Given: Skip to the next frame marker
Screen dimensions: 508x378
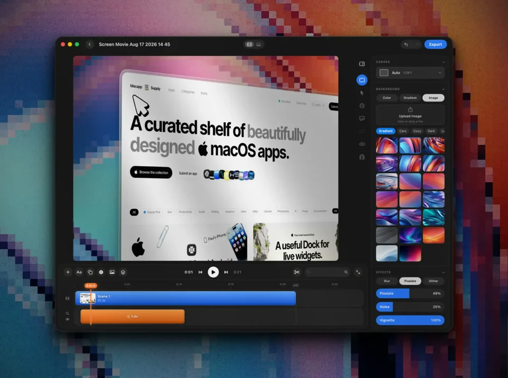Looking at the screenshot, I should (226, 272).
